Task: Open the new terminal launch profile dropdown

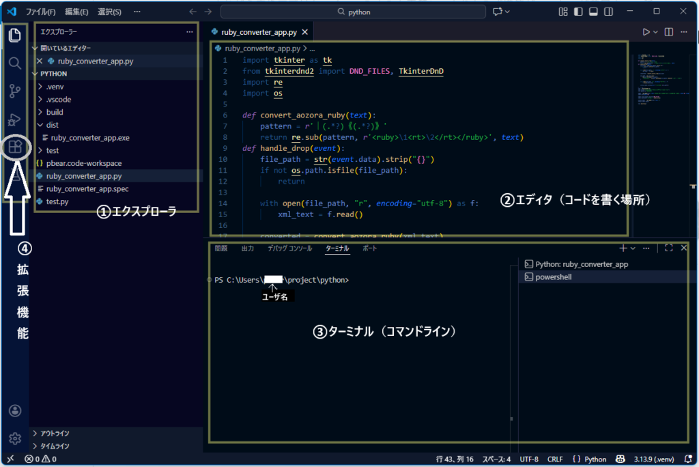Action: click(x=633, y=249)
